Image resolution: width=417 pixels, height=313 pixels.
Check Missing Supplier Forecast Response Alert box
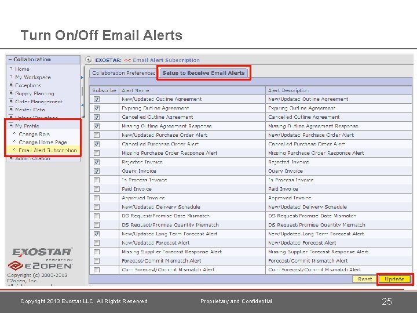97,252
